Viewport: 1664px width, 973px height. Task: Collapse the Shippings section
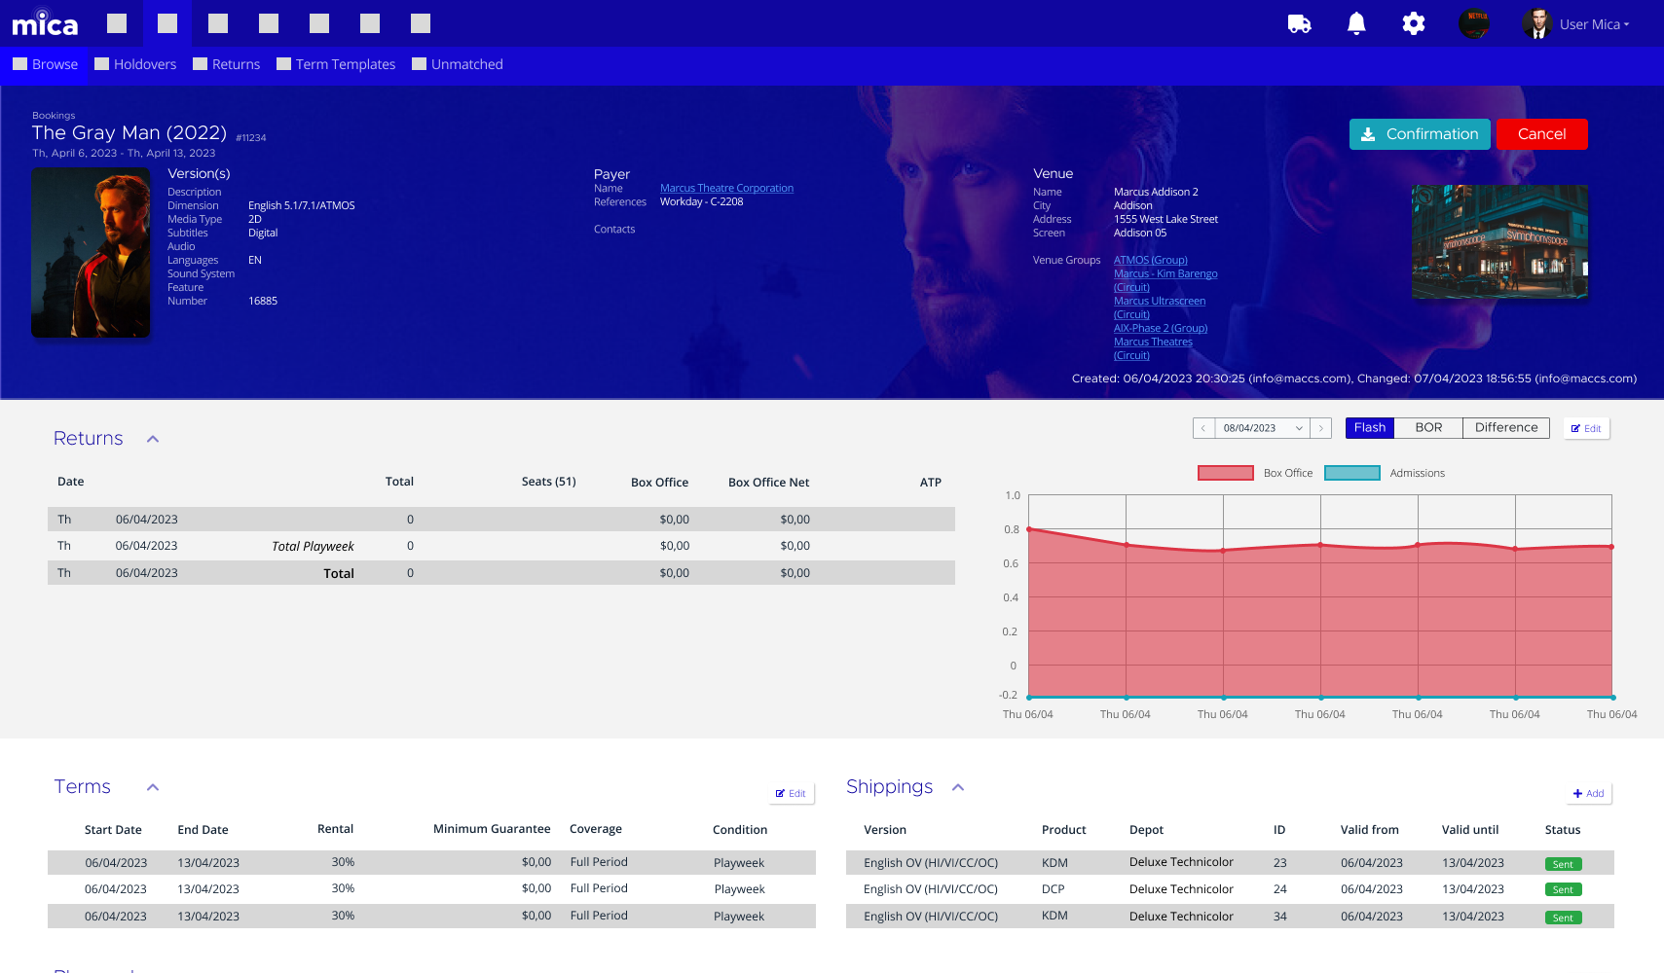958,787
